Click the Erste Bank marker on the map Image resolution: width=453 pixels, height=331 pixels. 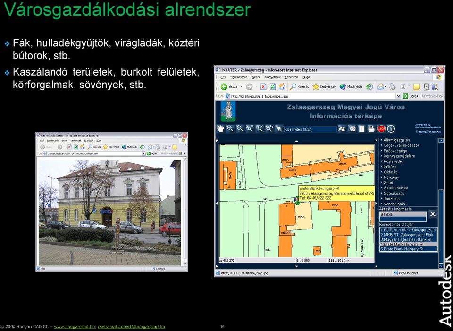(x=297, y=202)
